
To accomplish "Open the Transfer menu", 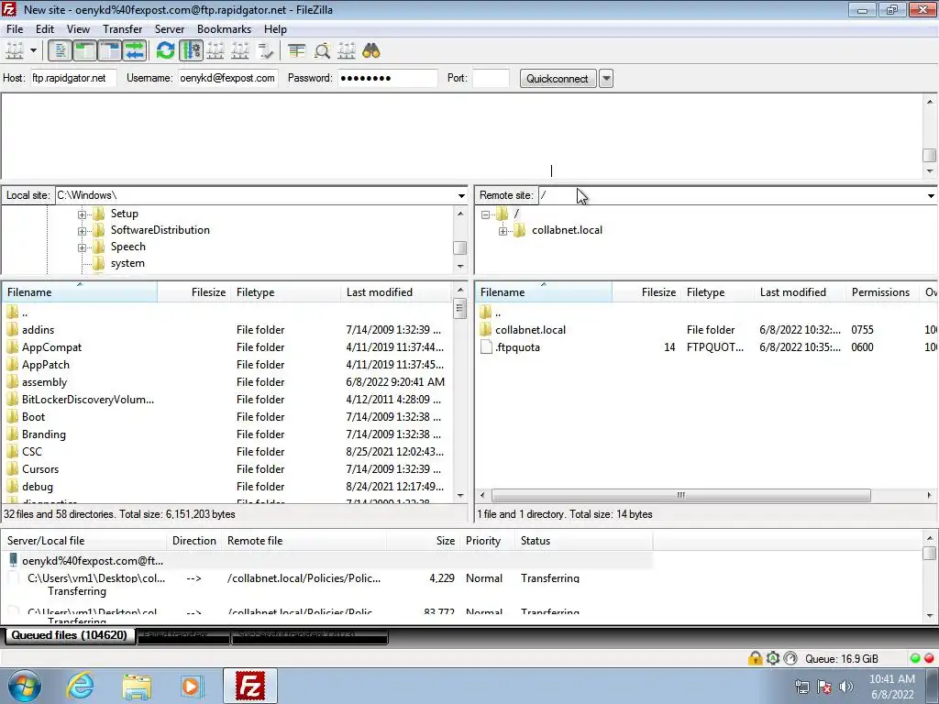I will (122, 28).
